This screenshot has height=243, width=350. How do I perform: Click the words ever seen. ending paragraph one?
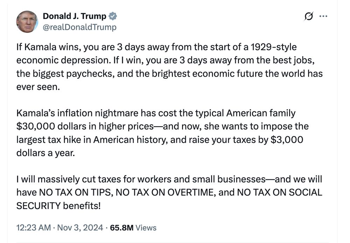click(38, 87)
